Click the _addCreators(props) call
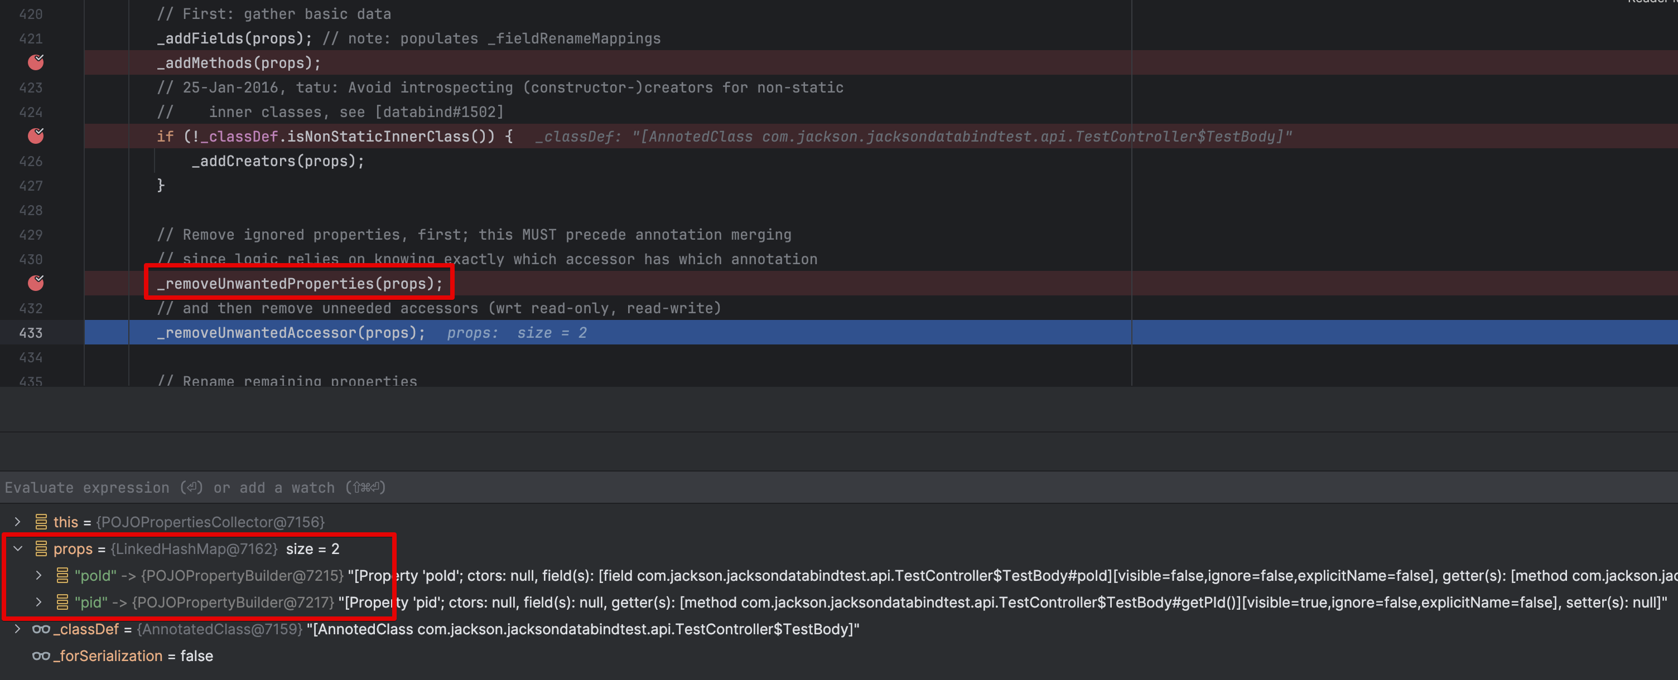 coord(277,161)
